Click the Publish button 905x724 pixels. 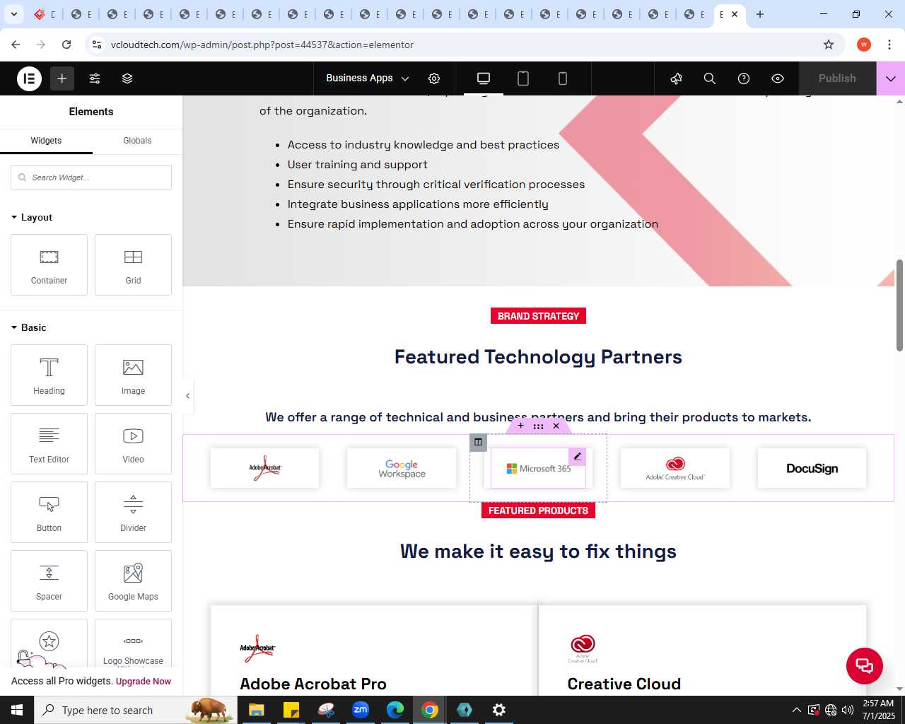point(837,78)
